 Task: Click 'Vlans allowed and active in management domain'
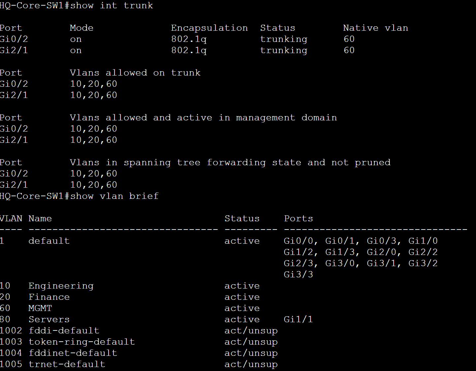[x=203, y=118]
